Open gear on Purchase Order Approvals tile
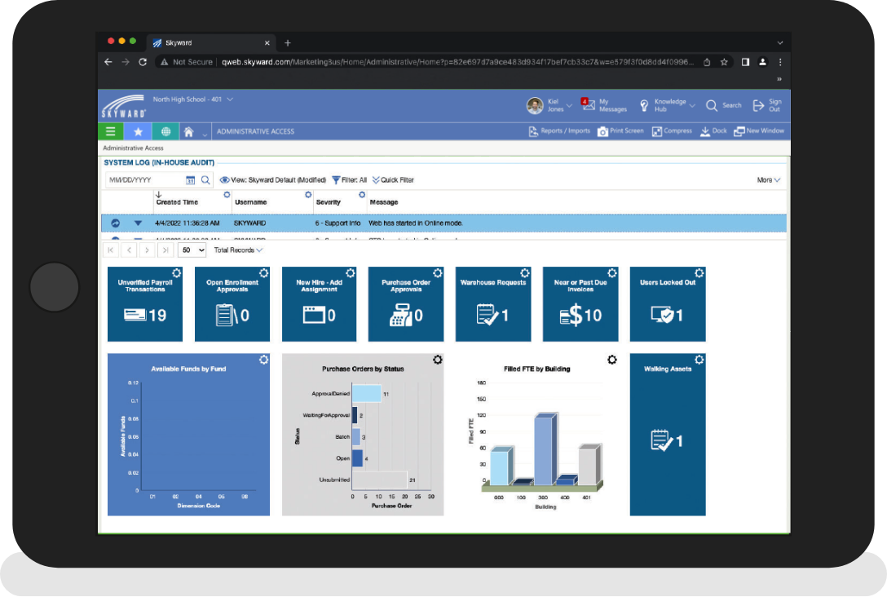887x597 pixels. [438, 273]
